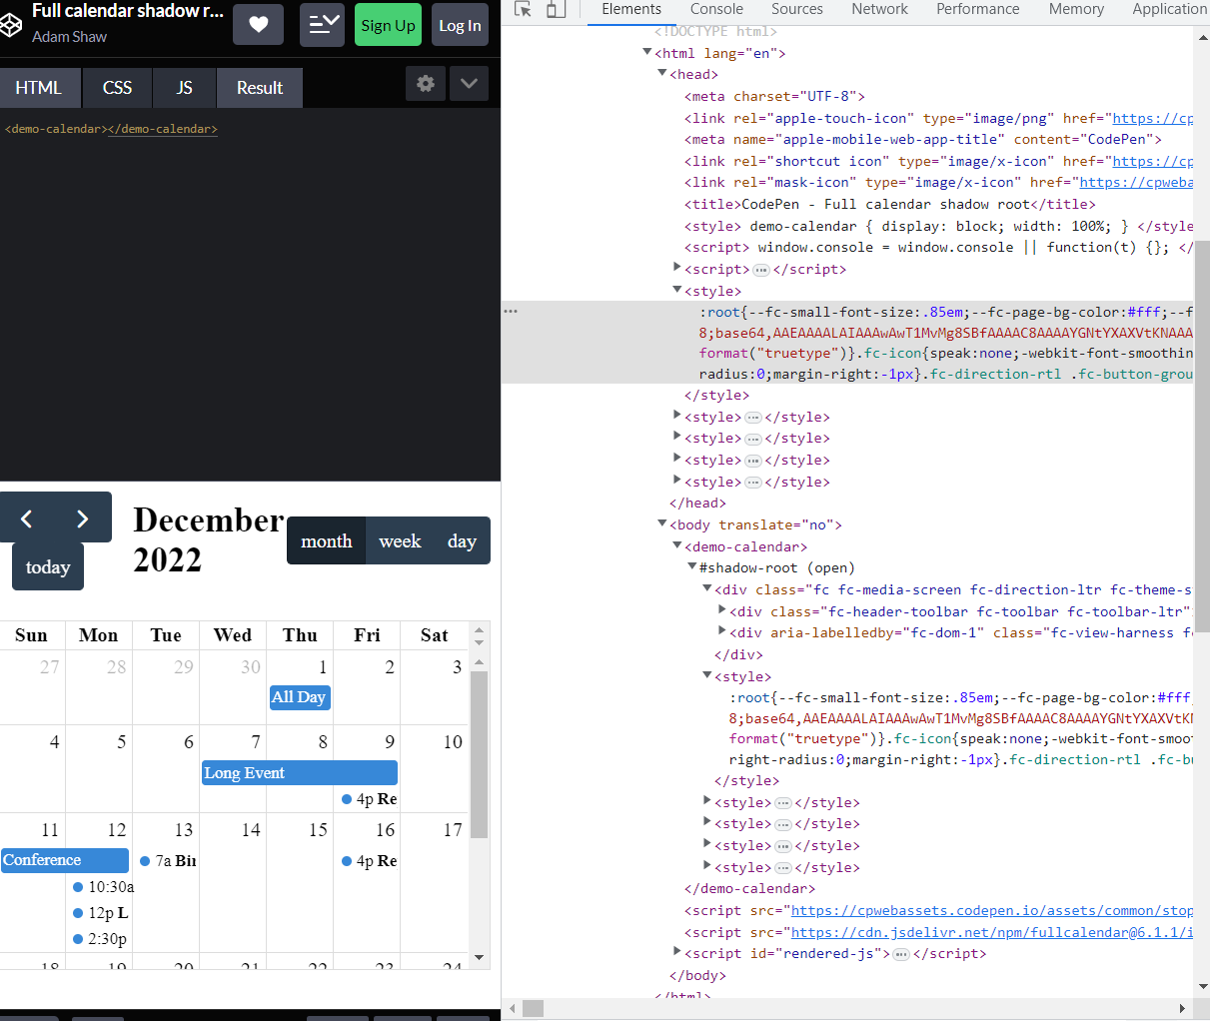Collapse the head element in Elements panel
The image size is (1210, 1021).
tap(662, 73)
